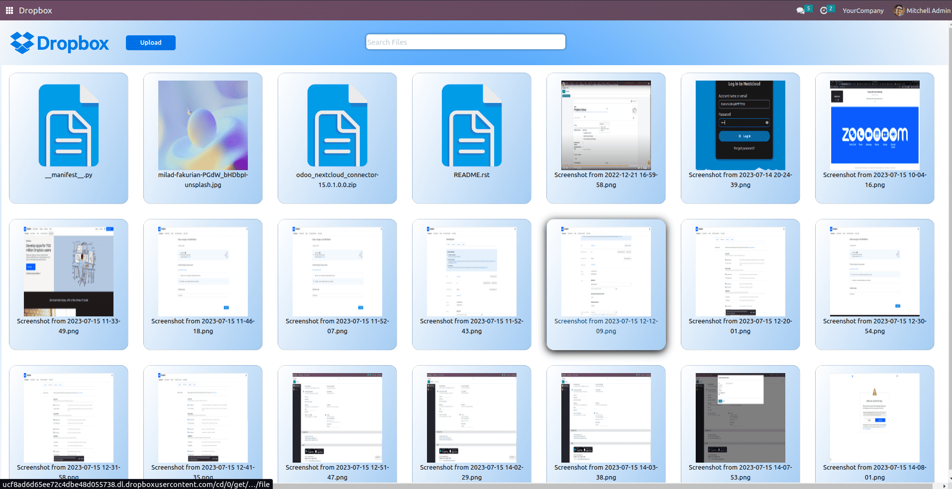Select Dropbox in the top menu bar

(x=36, y=10)
